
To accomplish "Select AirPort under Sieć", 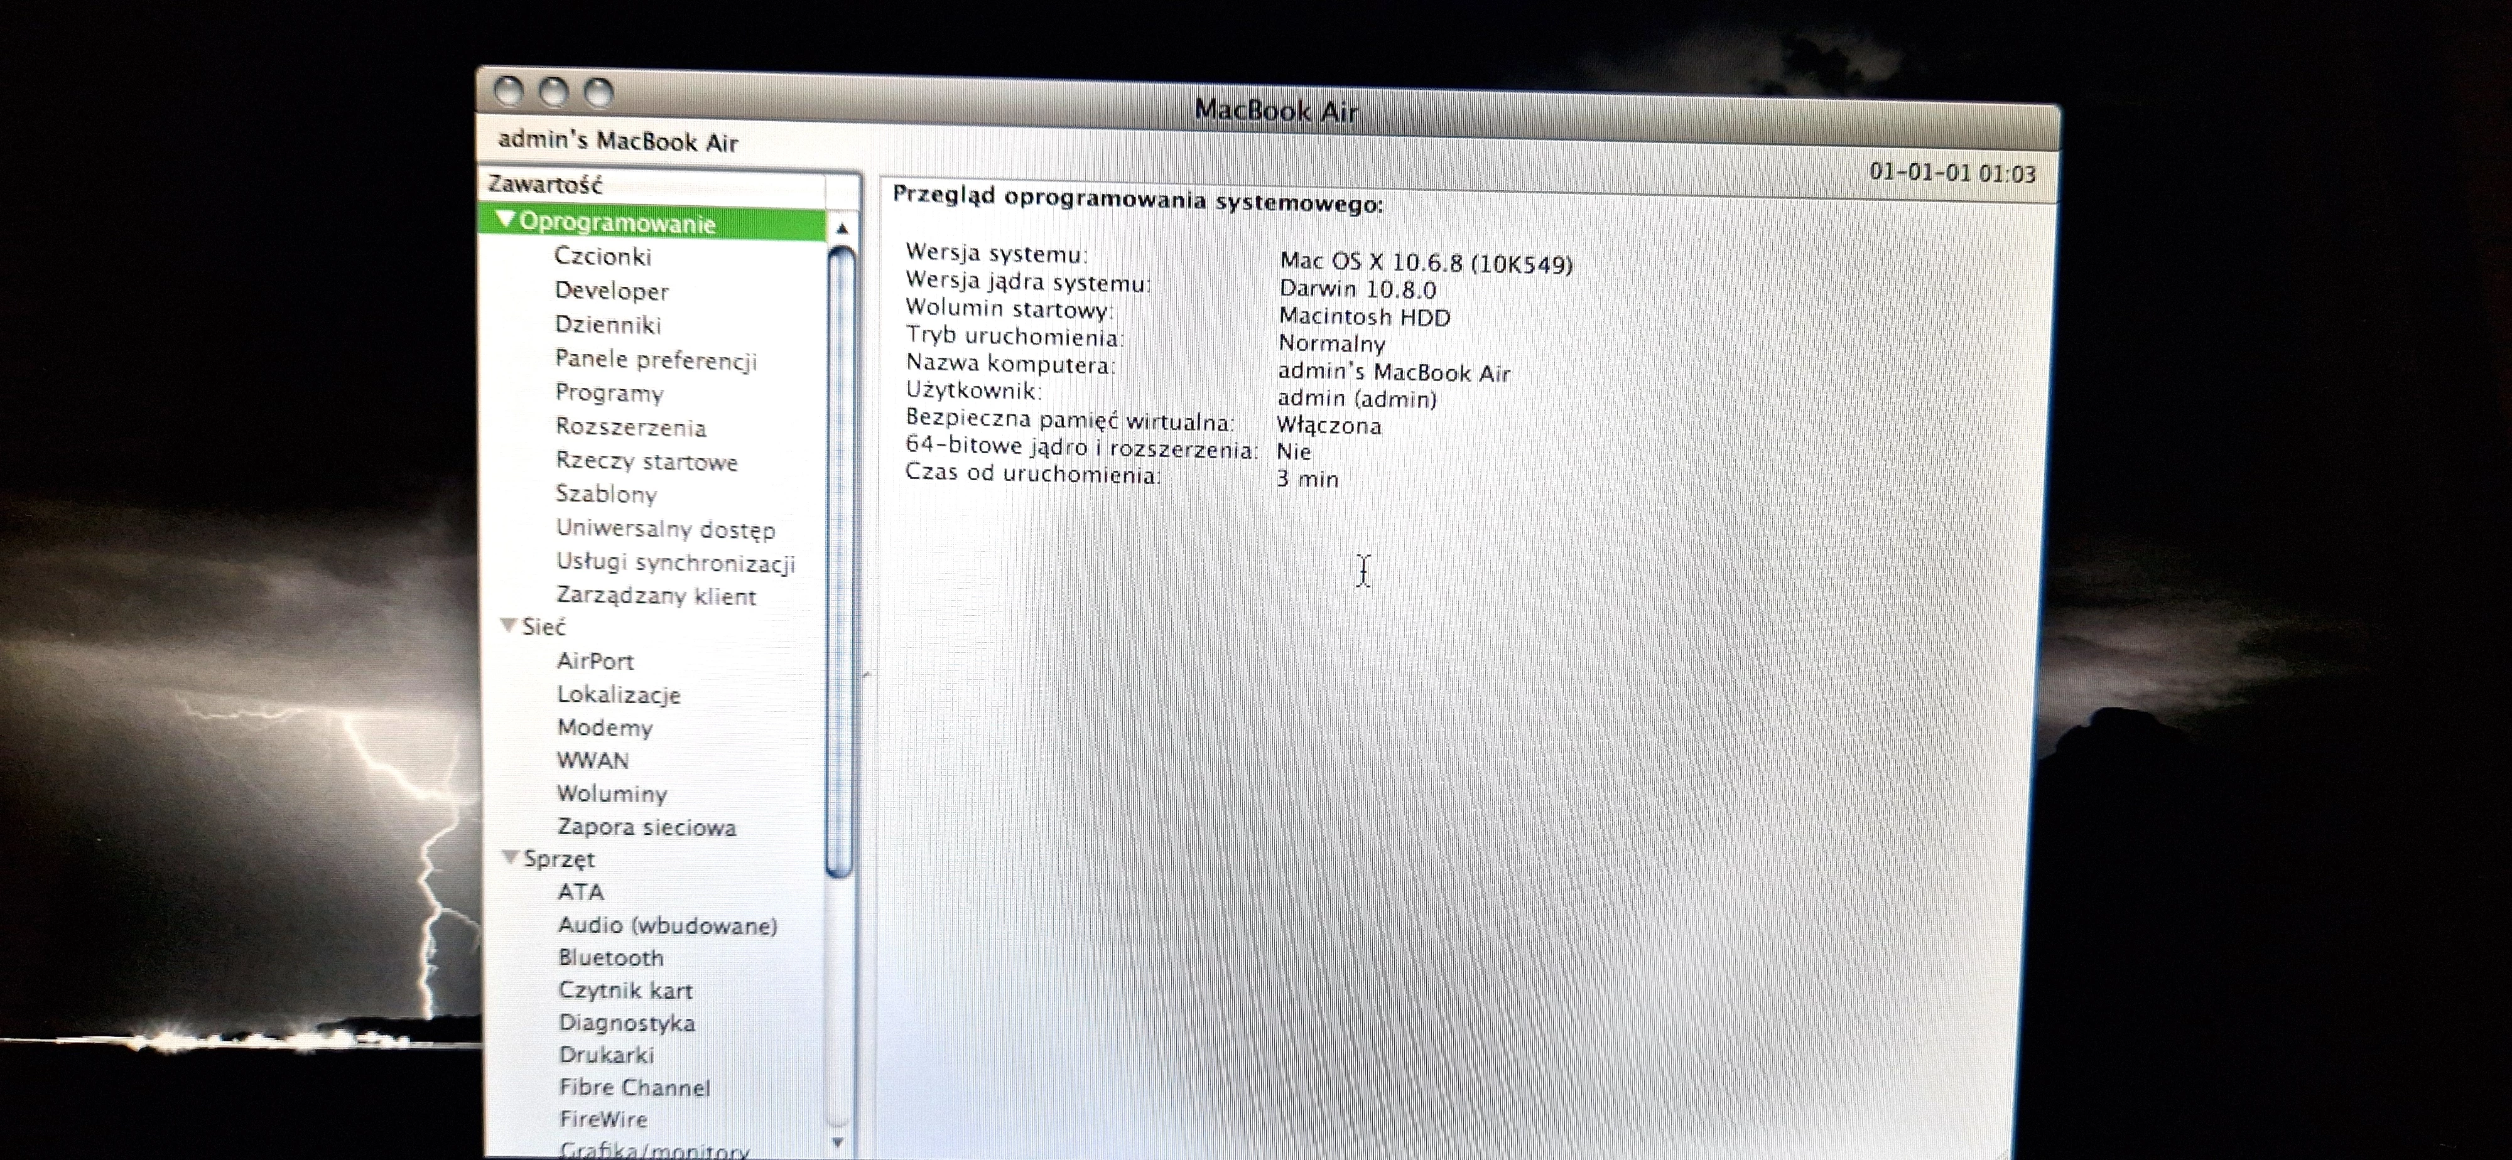I will coord(595,661).
